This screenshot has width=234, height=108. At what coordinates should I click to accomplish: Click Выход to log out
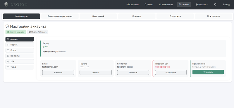[x=226, y=5]
